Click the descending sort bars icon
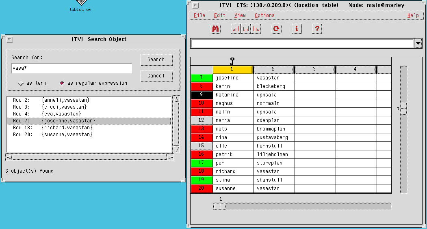 256,28
